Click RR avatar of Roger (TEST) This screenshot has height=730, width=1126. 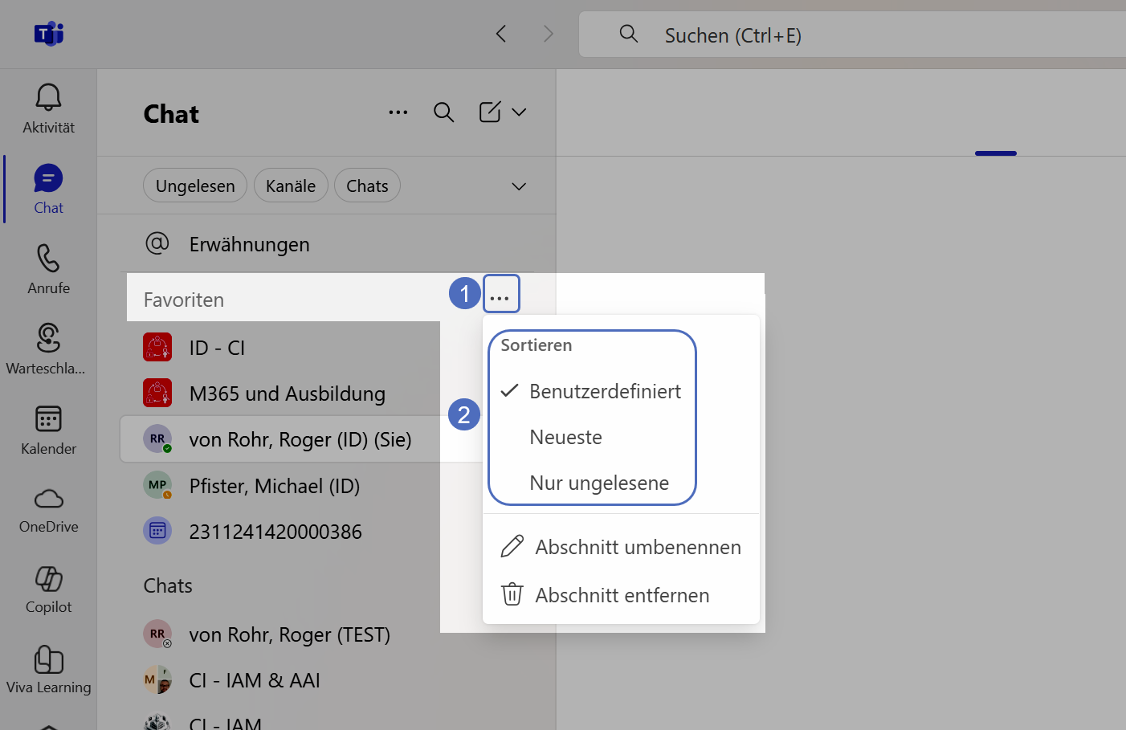pyautogui.click(x=157, y=634)
